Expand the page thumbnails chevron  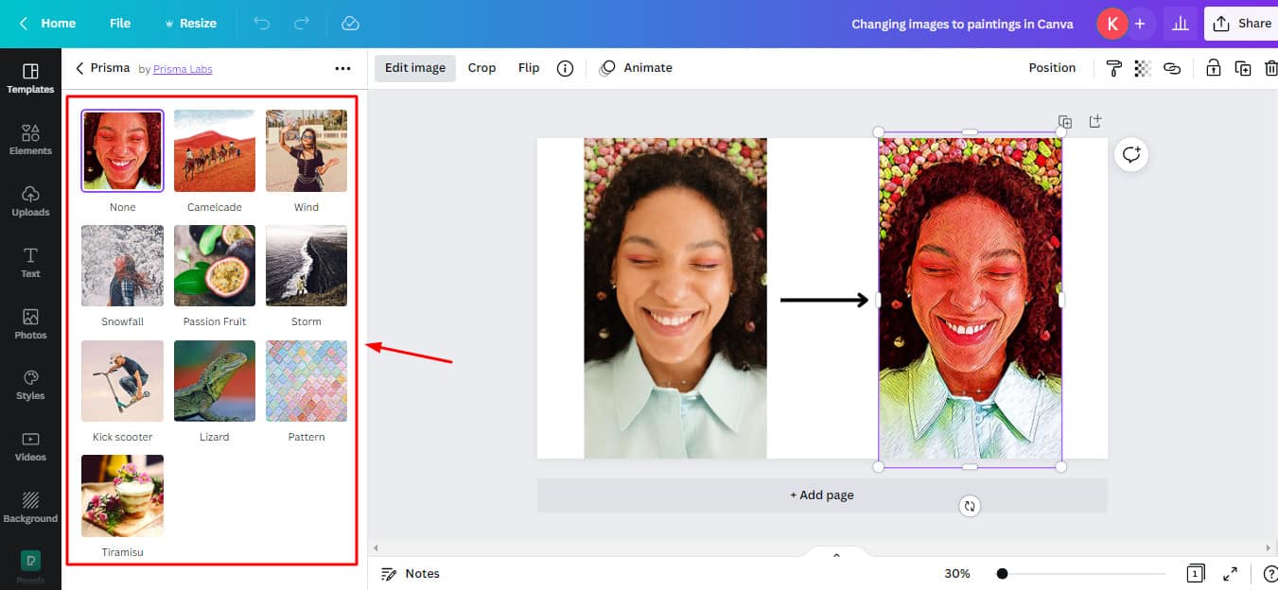(836, 555)
